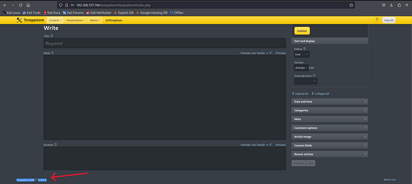Click into the Title input field
Image resolution: width=412 pixels, height=184 pixels.
coord(164,43)
